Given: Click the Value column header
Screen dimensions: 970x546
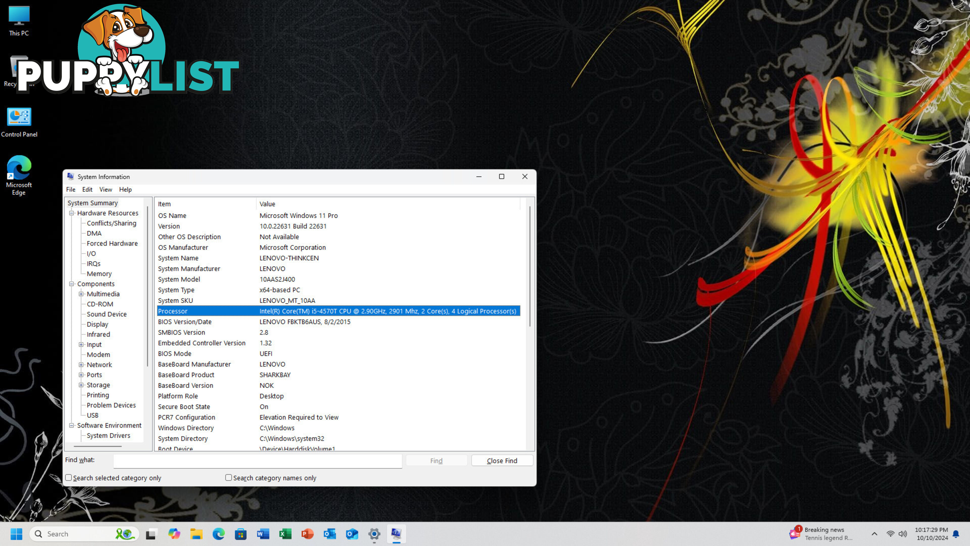Looking at the screenshot, I should click(x=388, y=204).
